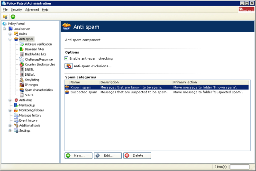Click the Spam characteristics icon

[x=22, y=90]
